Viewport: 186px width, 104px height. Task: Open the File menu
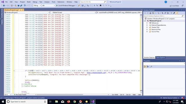[x=6, y=2]
